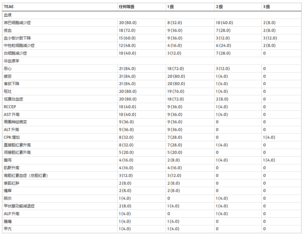Image resolution: width=304 pixels, height=235 pixels.
Task: Select the 血液 section row
Action: [8, 15]
